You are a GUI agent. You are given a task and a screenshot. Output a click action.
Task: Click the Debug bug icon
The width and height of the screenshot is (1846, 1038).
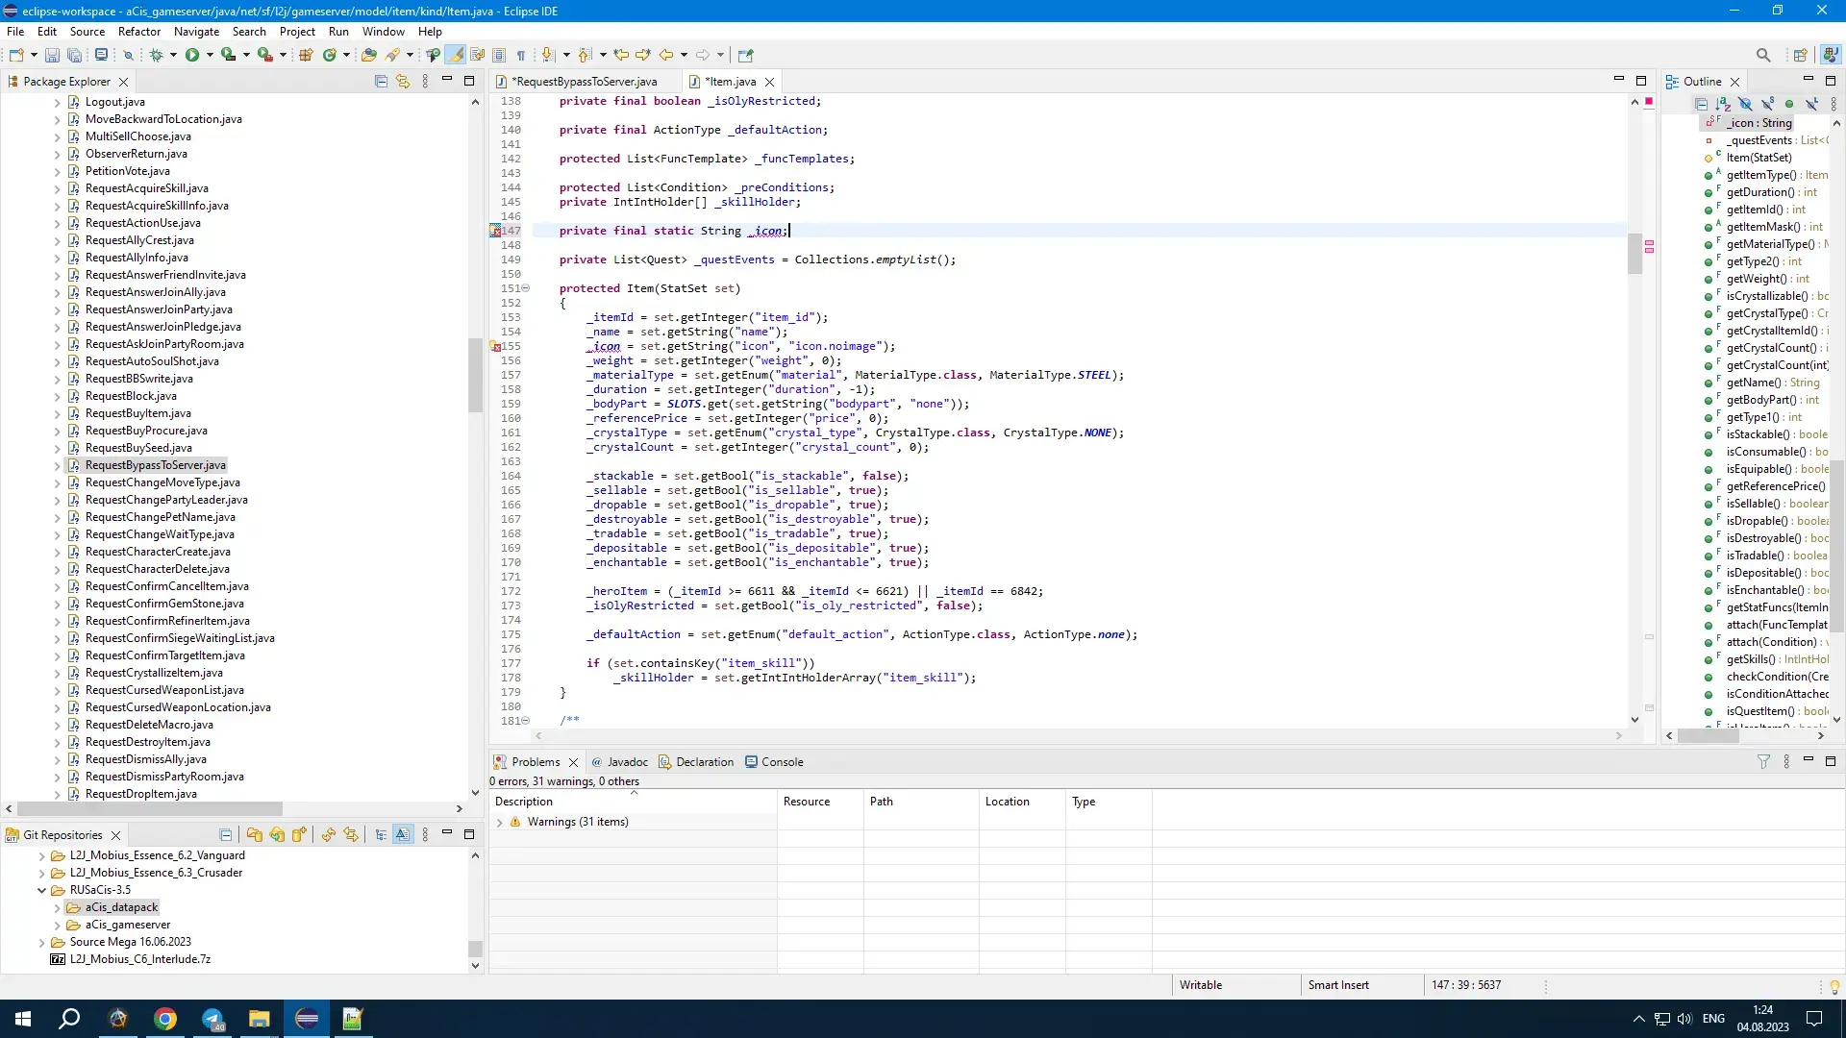(156, 55)
